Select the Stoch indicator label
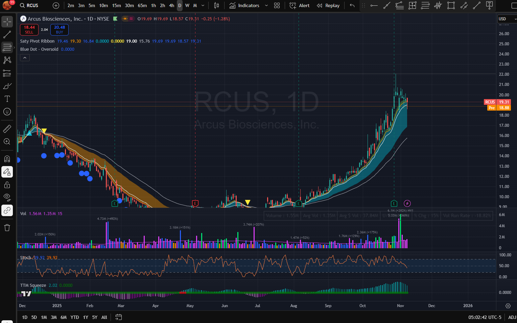Screen dimensions: 517x323 coord(25,257)
